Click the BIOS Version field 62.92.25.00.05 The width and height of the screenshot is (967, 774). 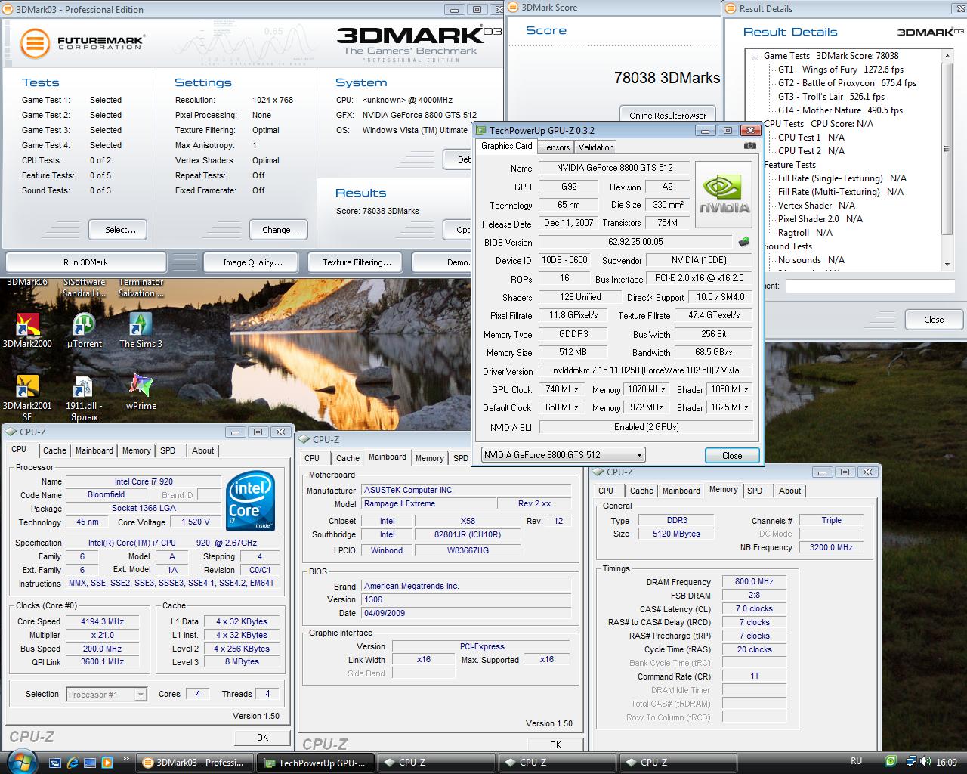pyautogui.click(x=635, y=242)
